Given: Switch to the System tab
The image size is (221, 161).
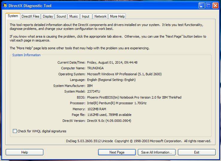Looking at the screenshot, I should coord(13,16).
